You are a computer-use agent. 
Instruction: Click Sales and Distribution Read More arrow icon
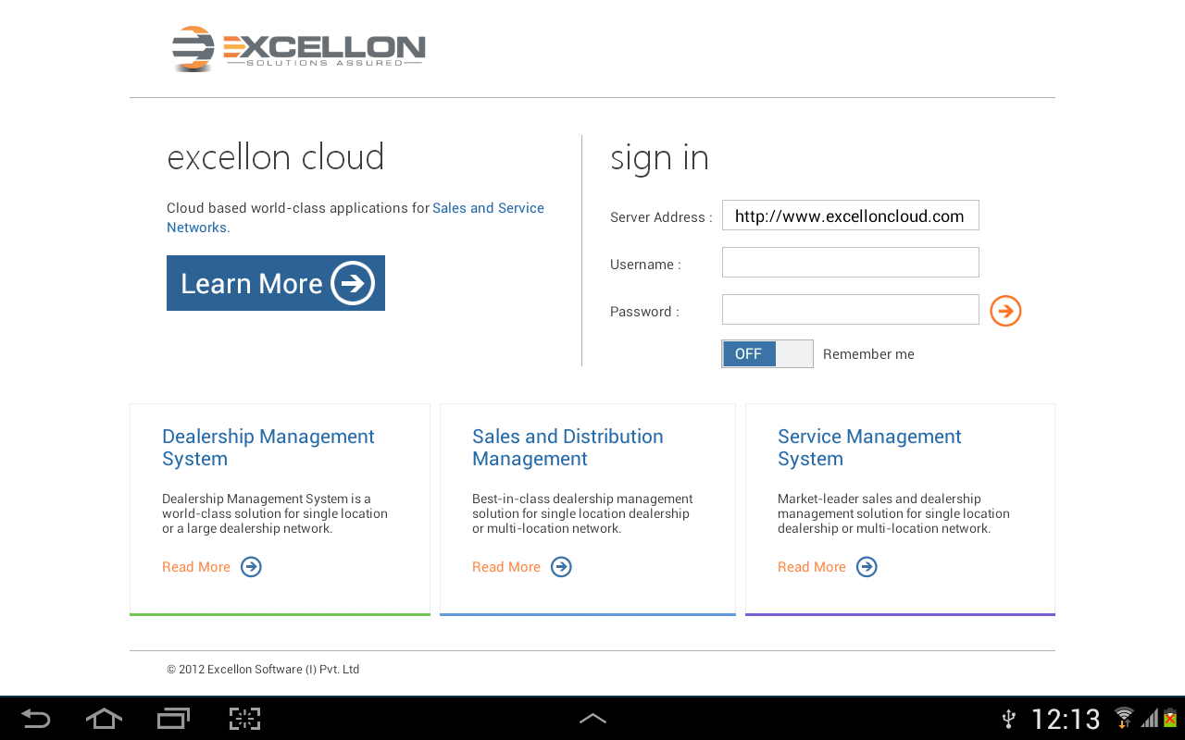pyautogui.click(x=561, y=567)
